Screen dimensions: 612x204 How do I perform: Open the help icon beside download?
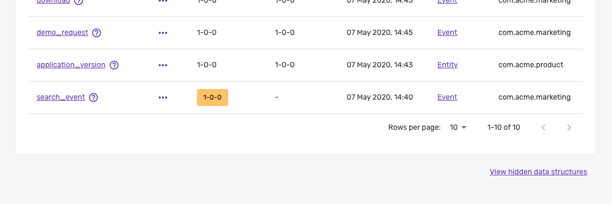coord(79,2)
